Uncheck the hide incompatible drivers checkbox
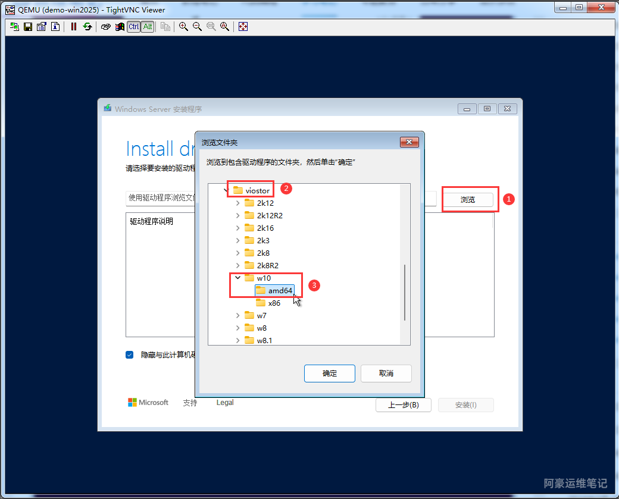This screenshot has height=499, width=619. click(x=130, y=355)
